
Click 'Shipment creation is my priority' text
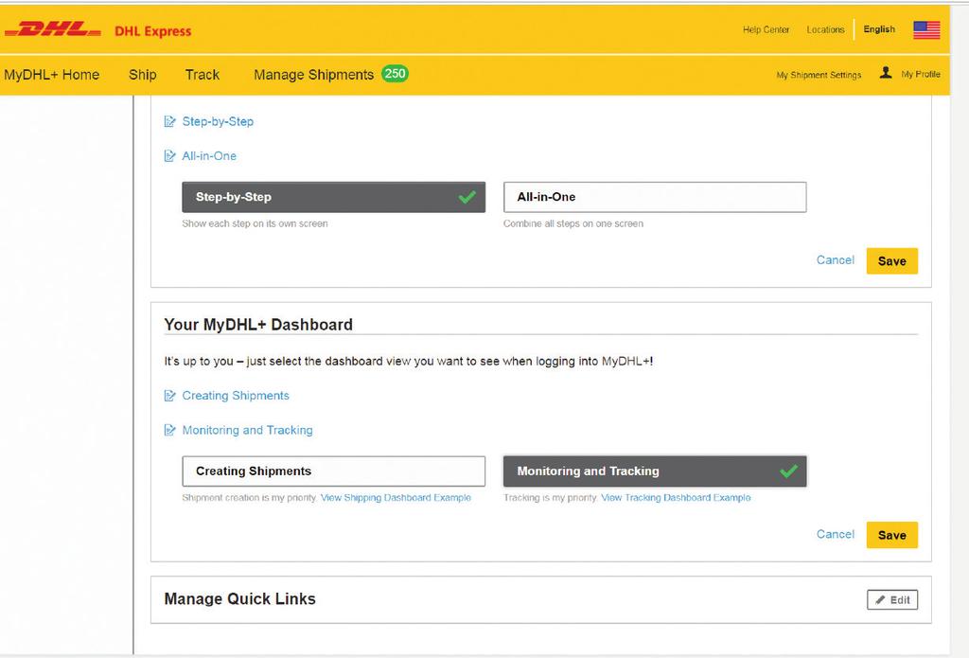pyautogui.click(x=250, y=498)
